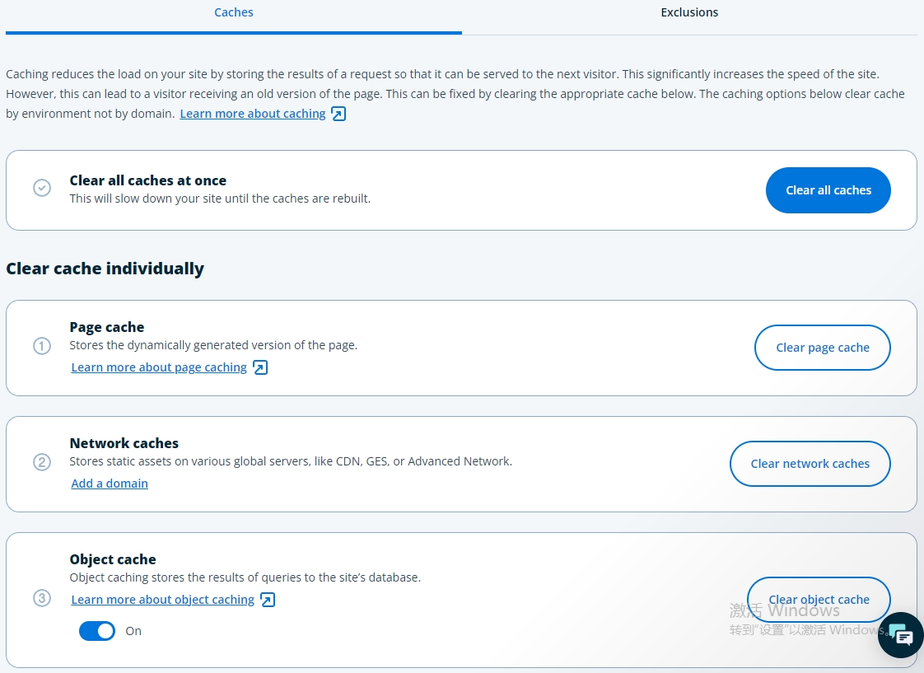Click the Clear page cache button

823,348
